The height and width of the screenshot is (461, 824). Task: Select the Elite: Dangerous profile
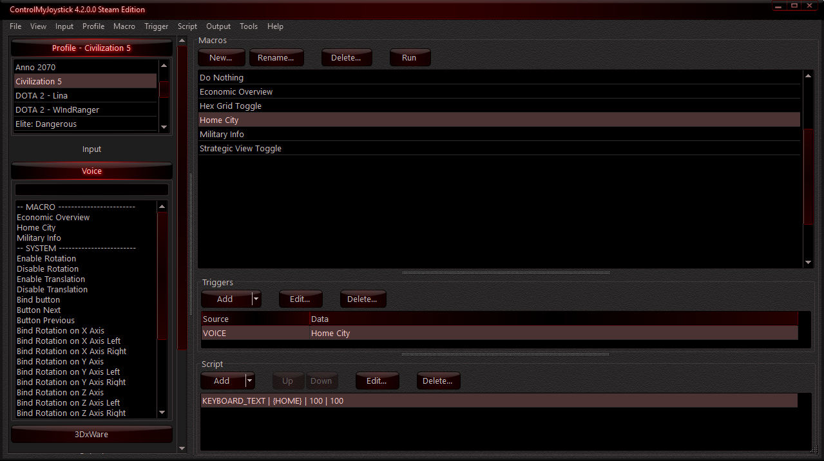click(46, 124)
